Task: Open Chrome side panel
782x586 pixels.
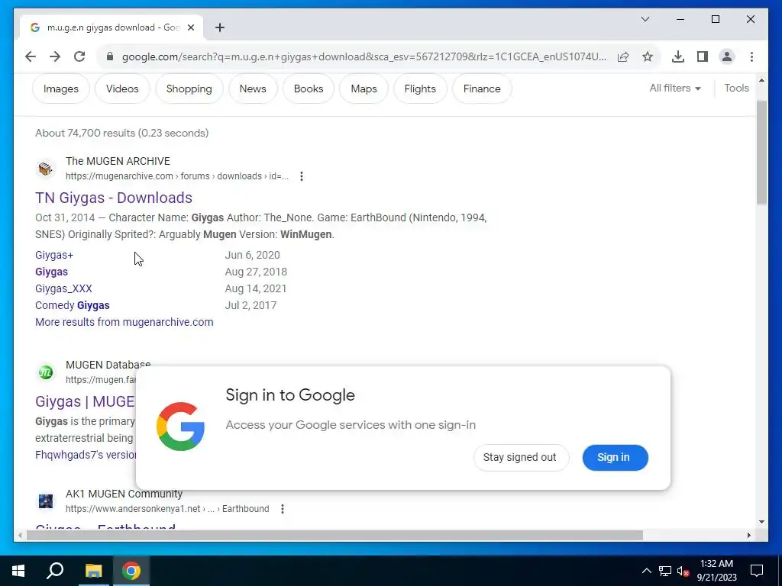Action: pos(703,56)
